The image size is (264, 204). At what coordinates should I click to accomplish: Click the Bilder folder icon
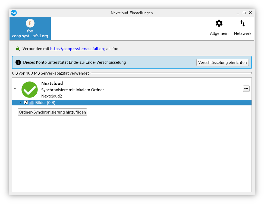coord(31,103)
